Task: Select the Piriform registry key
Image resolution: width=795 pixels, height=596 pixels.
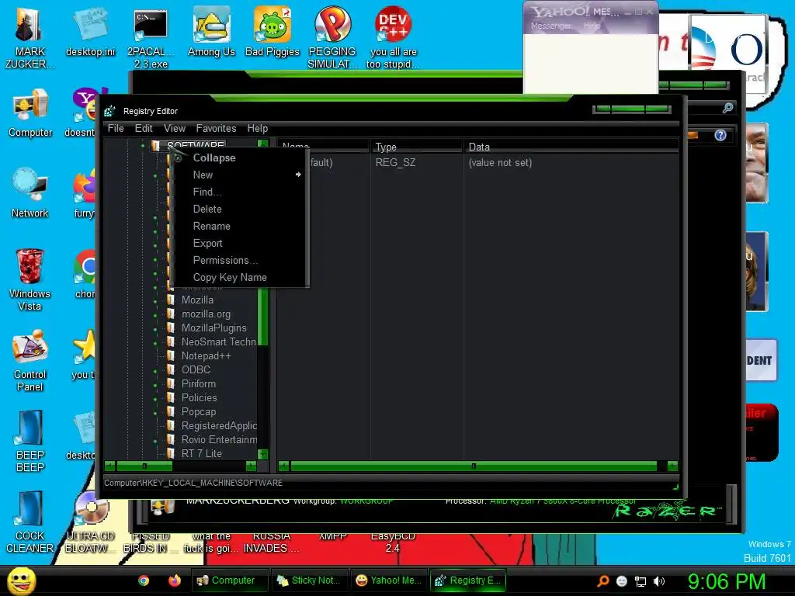Action: click(x=199, y=383)
